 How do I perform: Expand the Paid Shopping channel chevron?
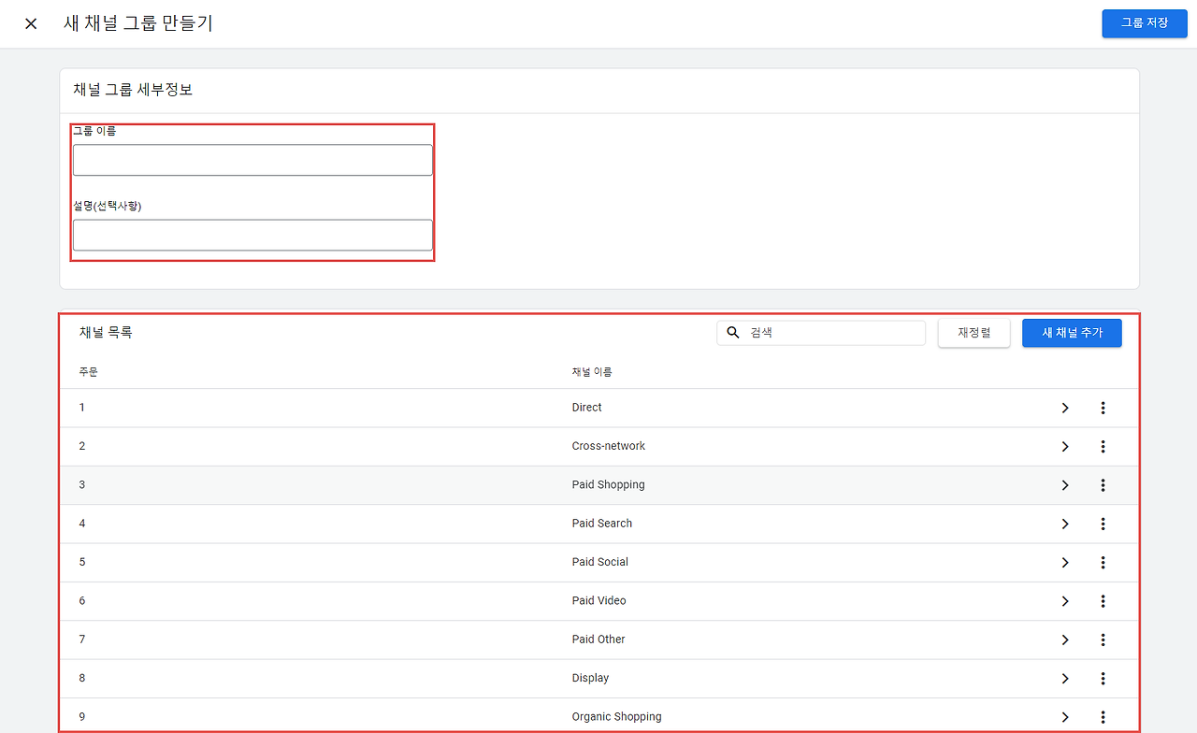click(1064, 485)
